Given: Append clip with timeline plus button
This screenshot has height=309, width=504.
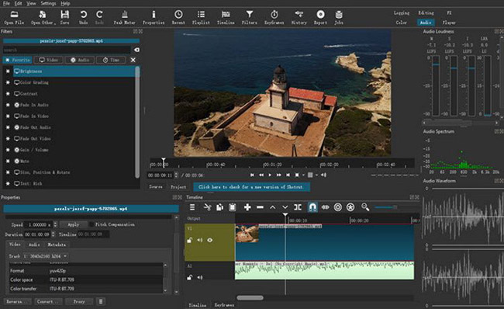Looking at the screenshot, I should coord(247,207).
